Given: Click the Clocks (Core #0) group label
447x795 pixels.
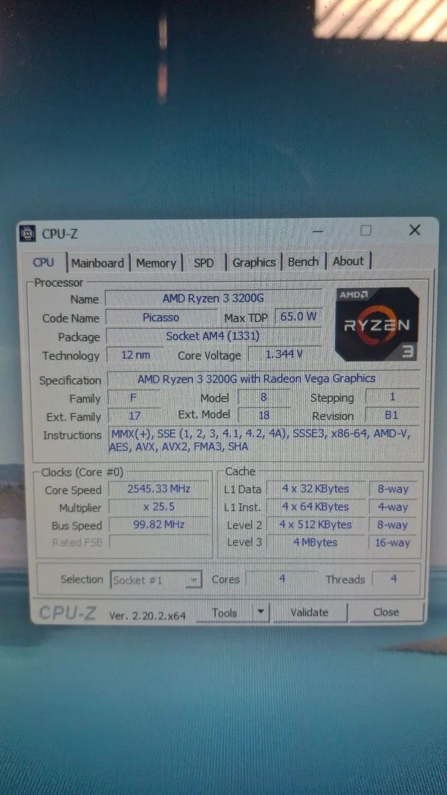Looking at the screenshot, I should tap(82, 472).
